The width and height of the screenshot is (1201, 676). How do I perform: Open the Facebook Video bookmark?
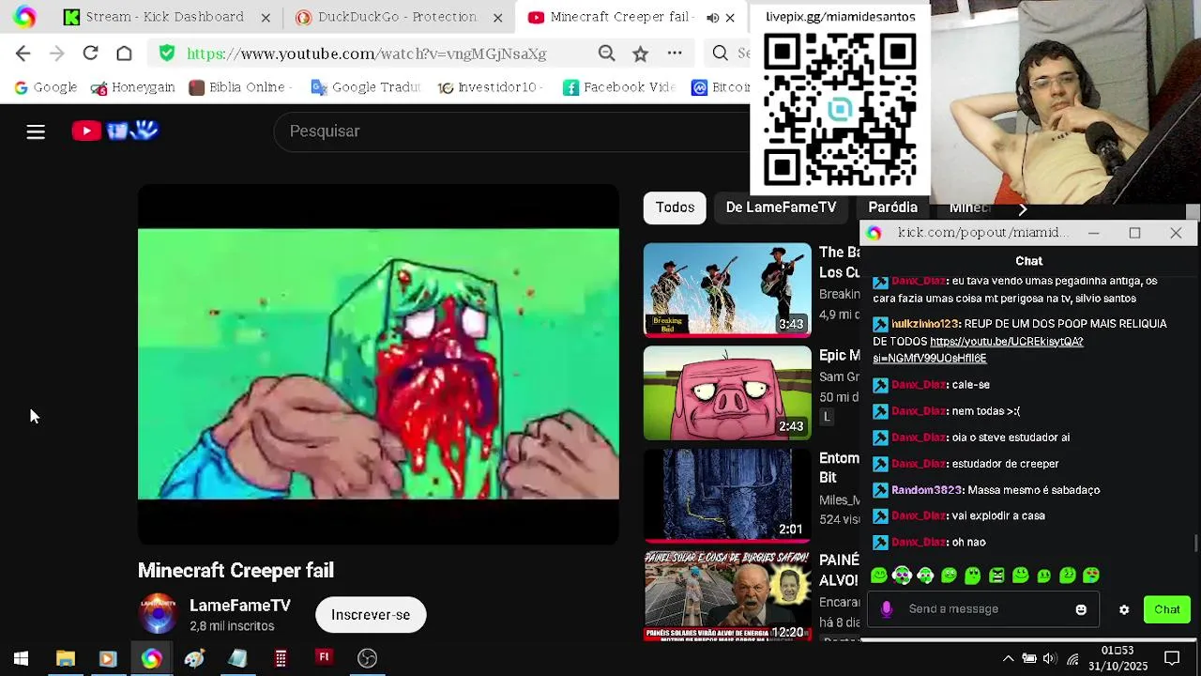click(619, 87)
